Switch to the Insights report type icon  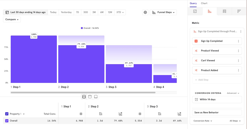click(x=195, y=11)
